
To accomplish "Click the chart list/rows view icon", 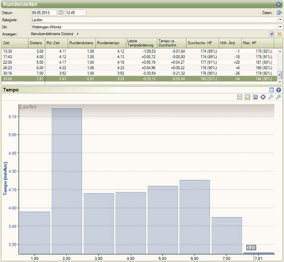I will 240,97.
